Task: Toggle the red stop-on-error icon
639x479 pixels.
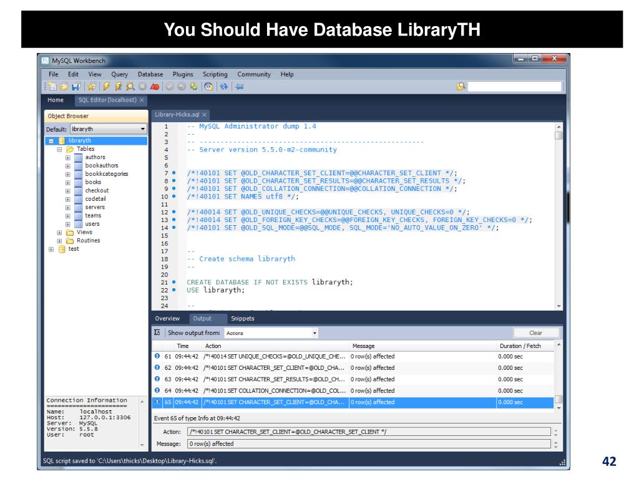Action: click(155, 86)
